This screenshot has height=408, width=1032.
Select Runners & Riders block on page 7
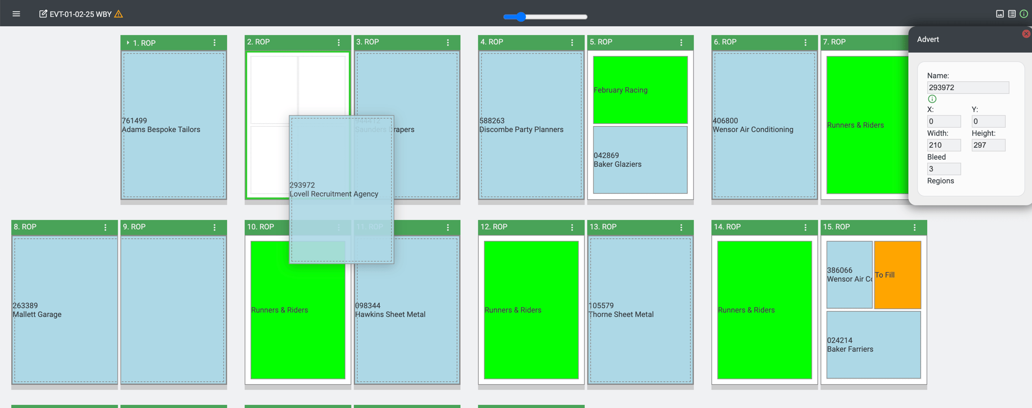(867, 125)
